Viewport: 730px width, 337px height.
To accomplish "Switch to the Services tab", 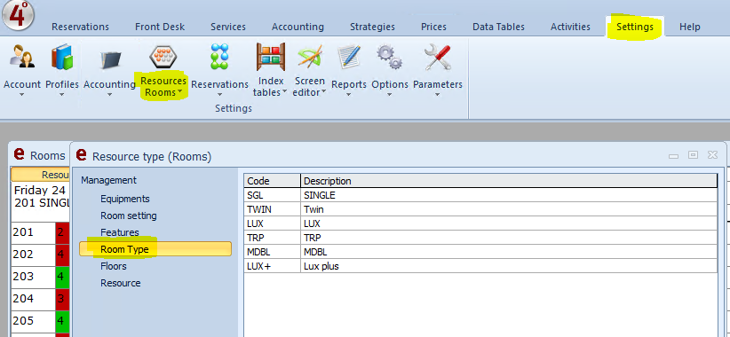I will 228,27.
